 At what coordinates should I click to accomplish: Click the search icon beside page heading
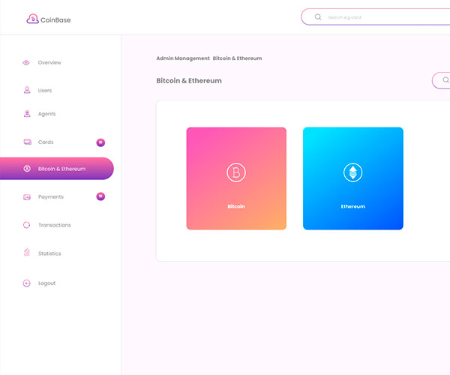coord(445,80)
